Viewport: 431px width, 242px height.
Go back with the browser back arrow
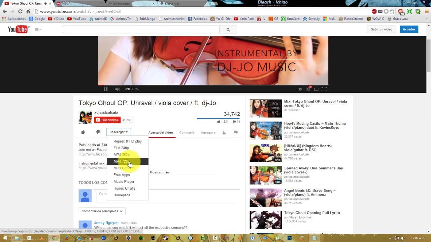point(4,11)
